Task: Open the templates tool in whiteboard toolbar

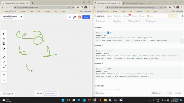Action: tap(4, 43)
